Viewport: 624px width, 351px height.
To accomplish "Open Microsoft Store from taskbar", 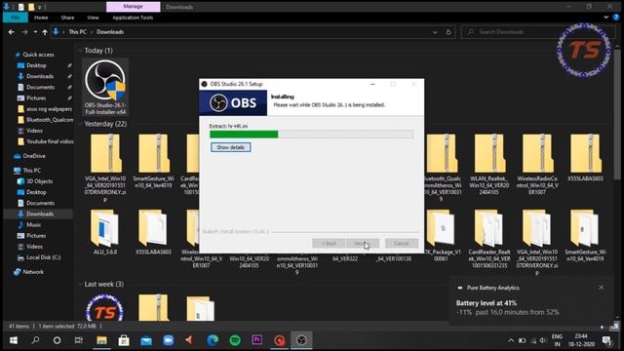I will tap(124, 340).
